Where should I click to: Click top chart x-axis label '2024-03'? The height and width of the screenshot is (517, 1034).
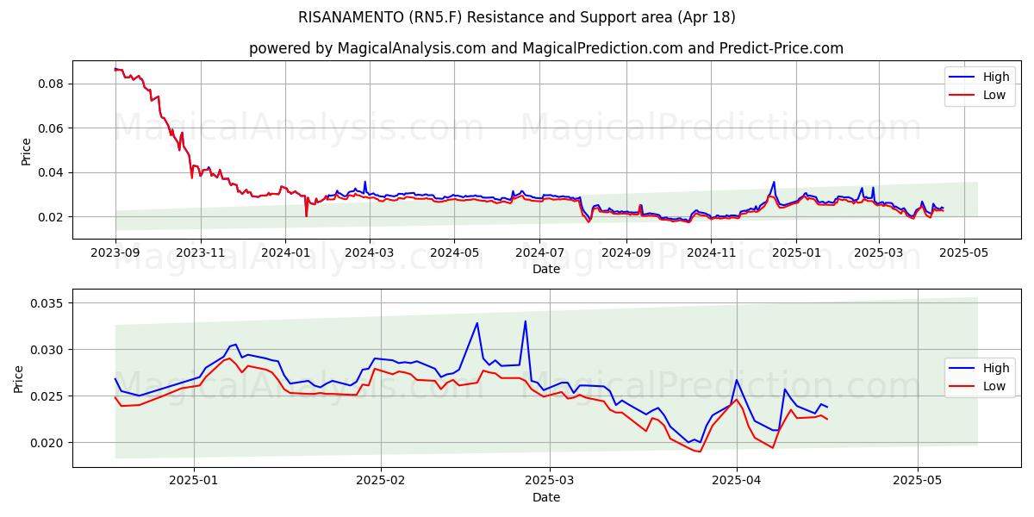coord(370,252)
